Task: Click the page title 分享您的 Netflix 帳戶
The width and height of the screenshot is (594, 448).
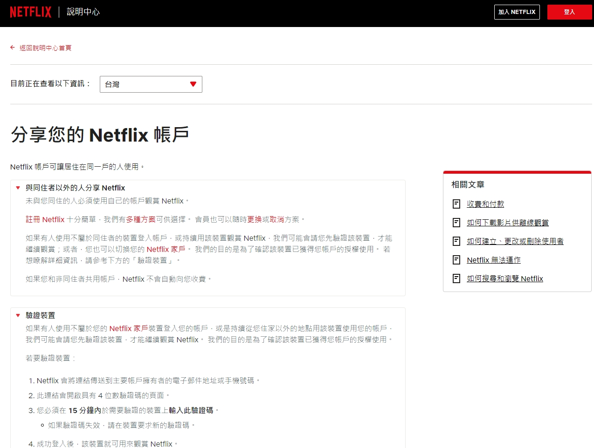Action: (x=100, y=135)
